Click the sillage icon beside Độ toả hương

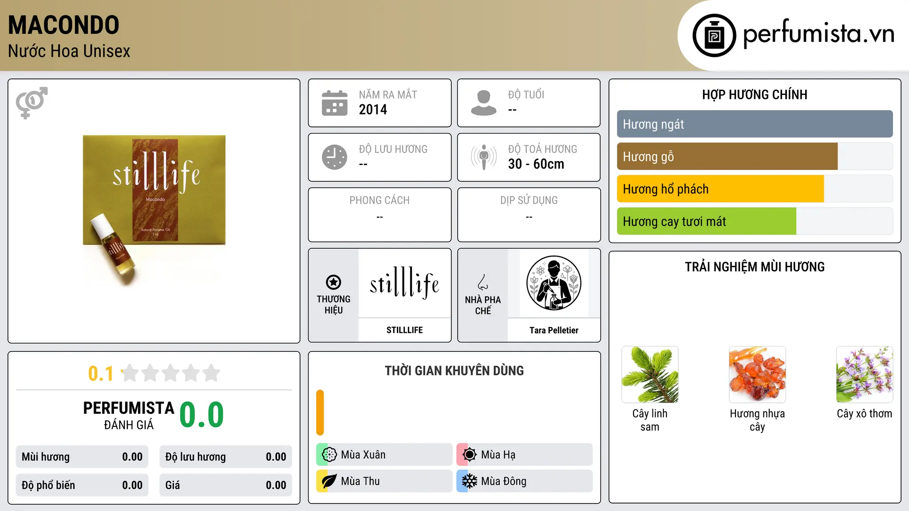click(x=483, y=157)
